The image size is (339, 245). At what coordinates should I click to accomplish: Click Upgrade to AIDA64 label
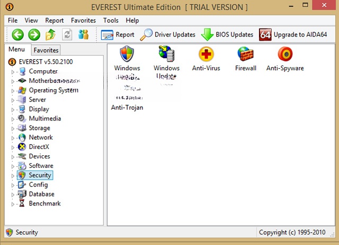pos(300,34)
